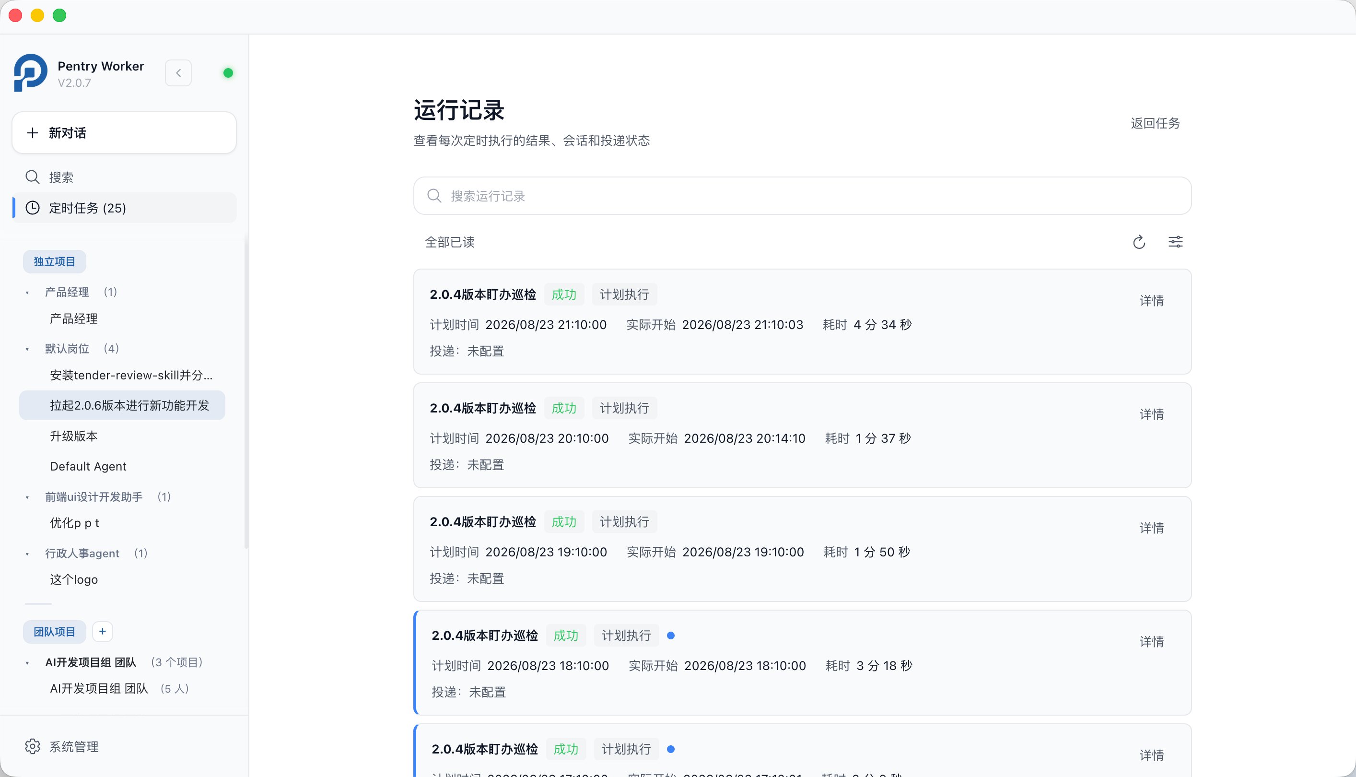
Task: Open the 产品经理 conversation item
Action: click(x=122, y=319)
